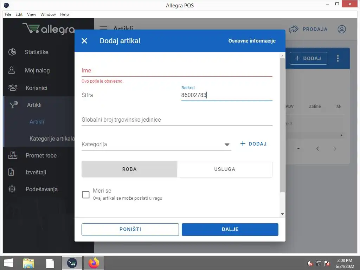Click the Barkod field with 86002783
360x270 pixels.
[x=227, y=95]
